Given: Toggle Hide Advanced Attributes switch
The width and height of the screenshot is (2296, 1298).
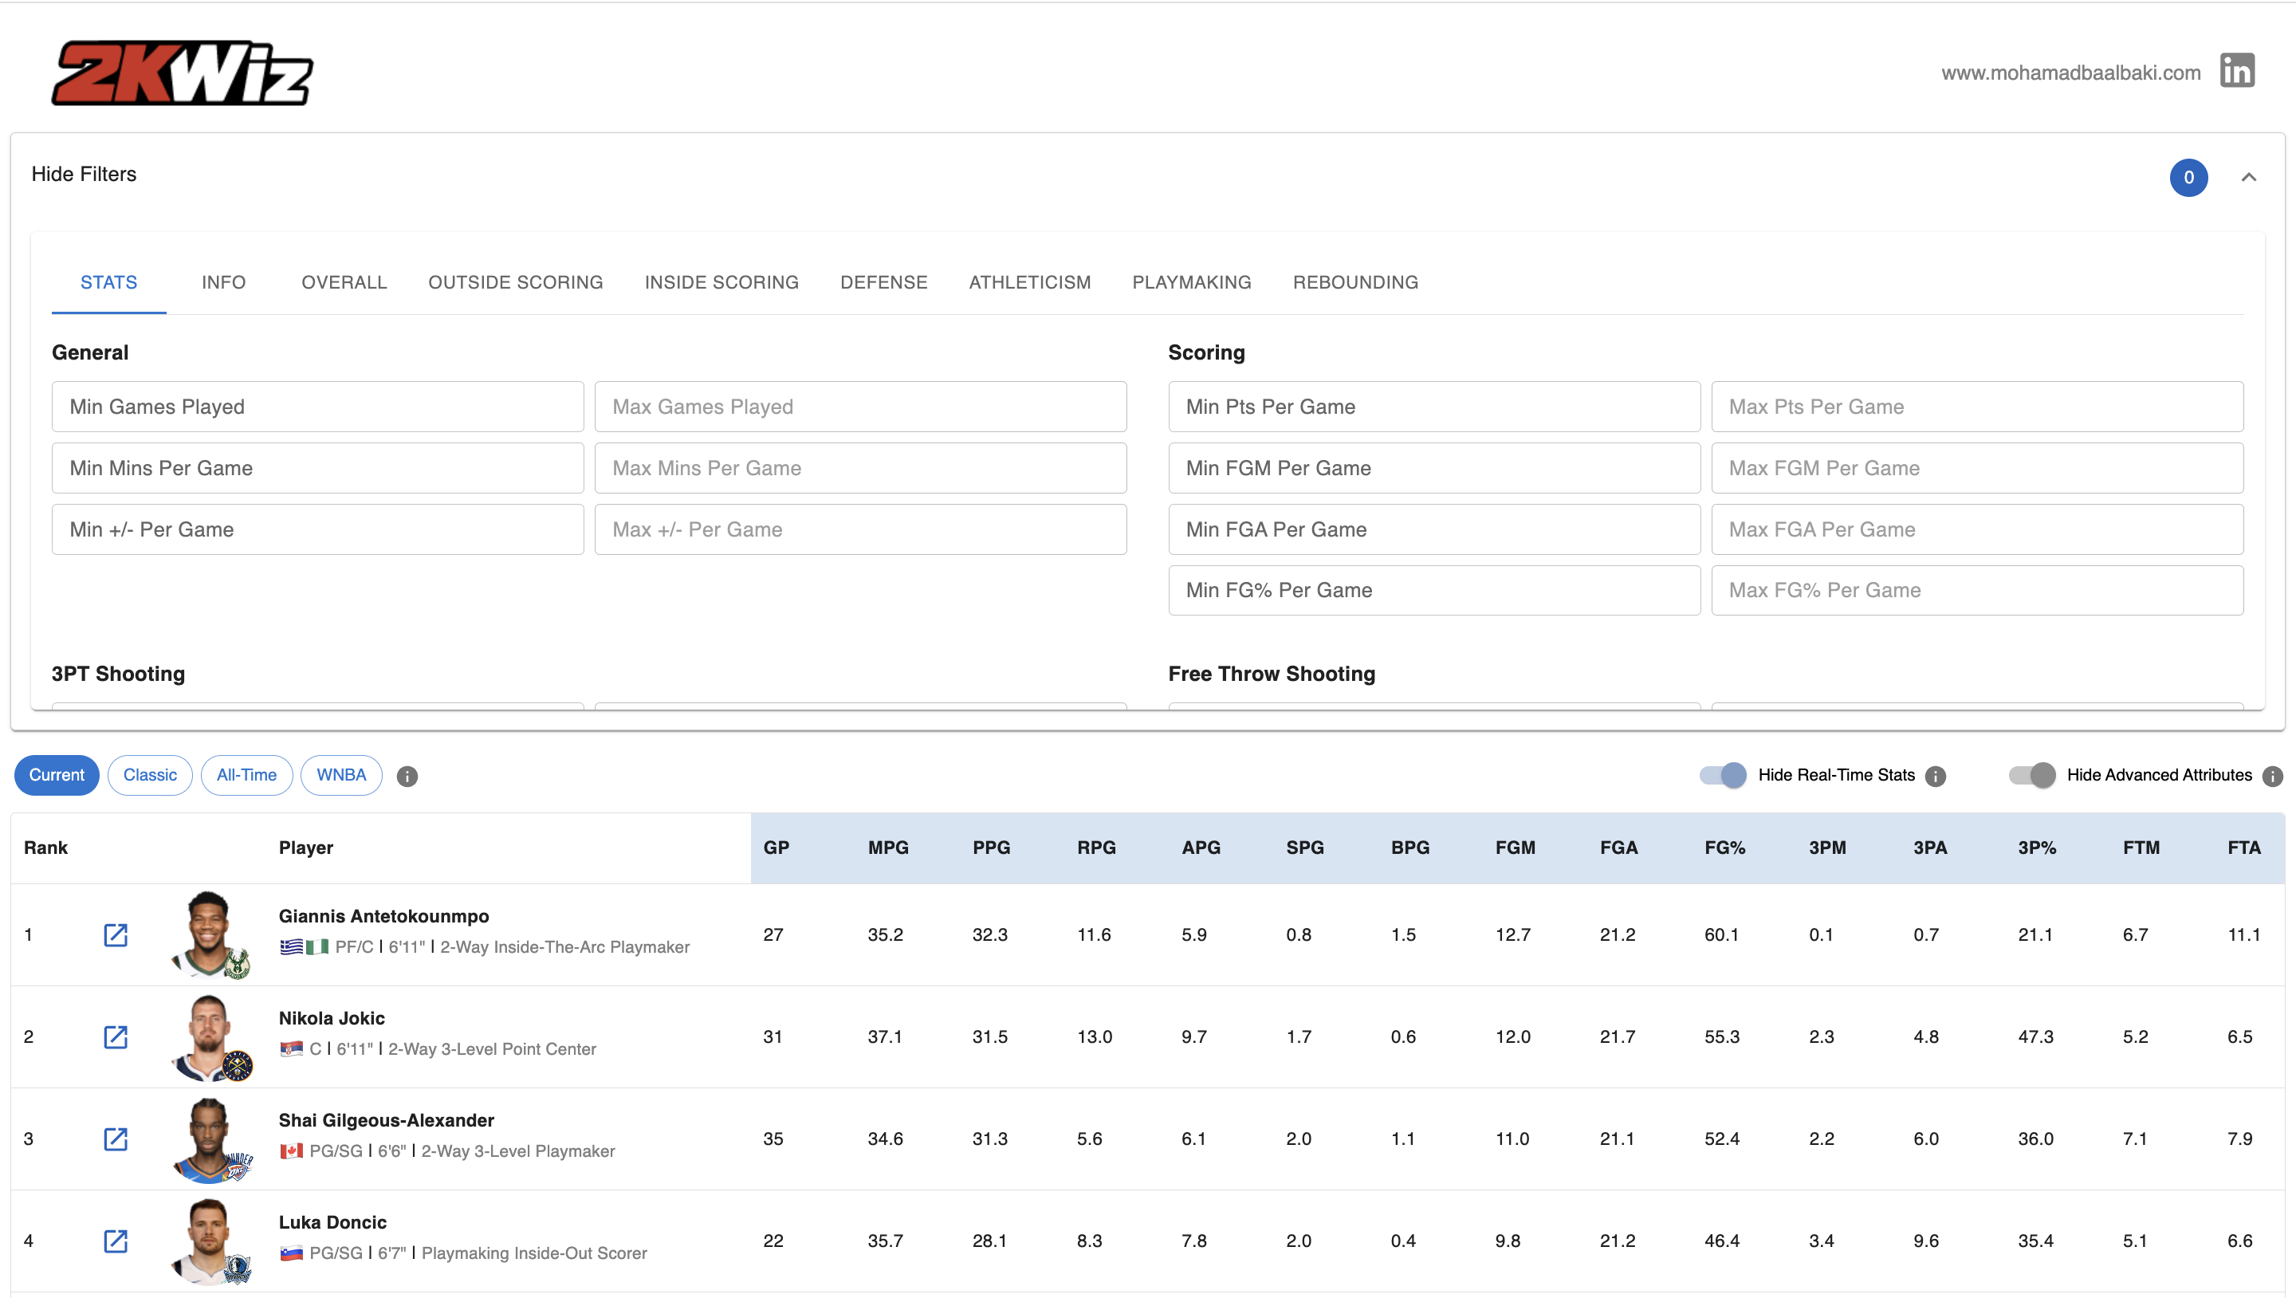Looking at the screenshot, I should [x=2031, y=775].
